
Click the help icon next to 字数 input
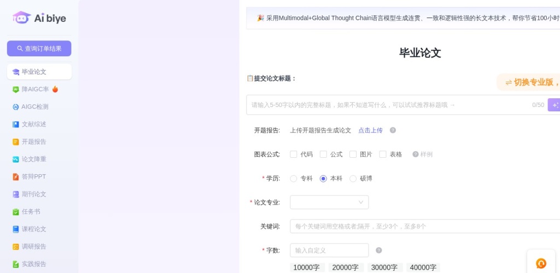pyautogui.click(x=379, y=251)
